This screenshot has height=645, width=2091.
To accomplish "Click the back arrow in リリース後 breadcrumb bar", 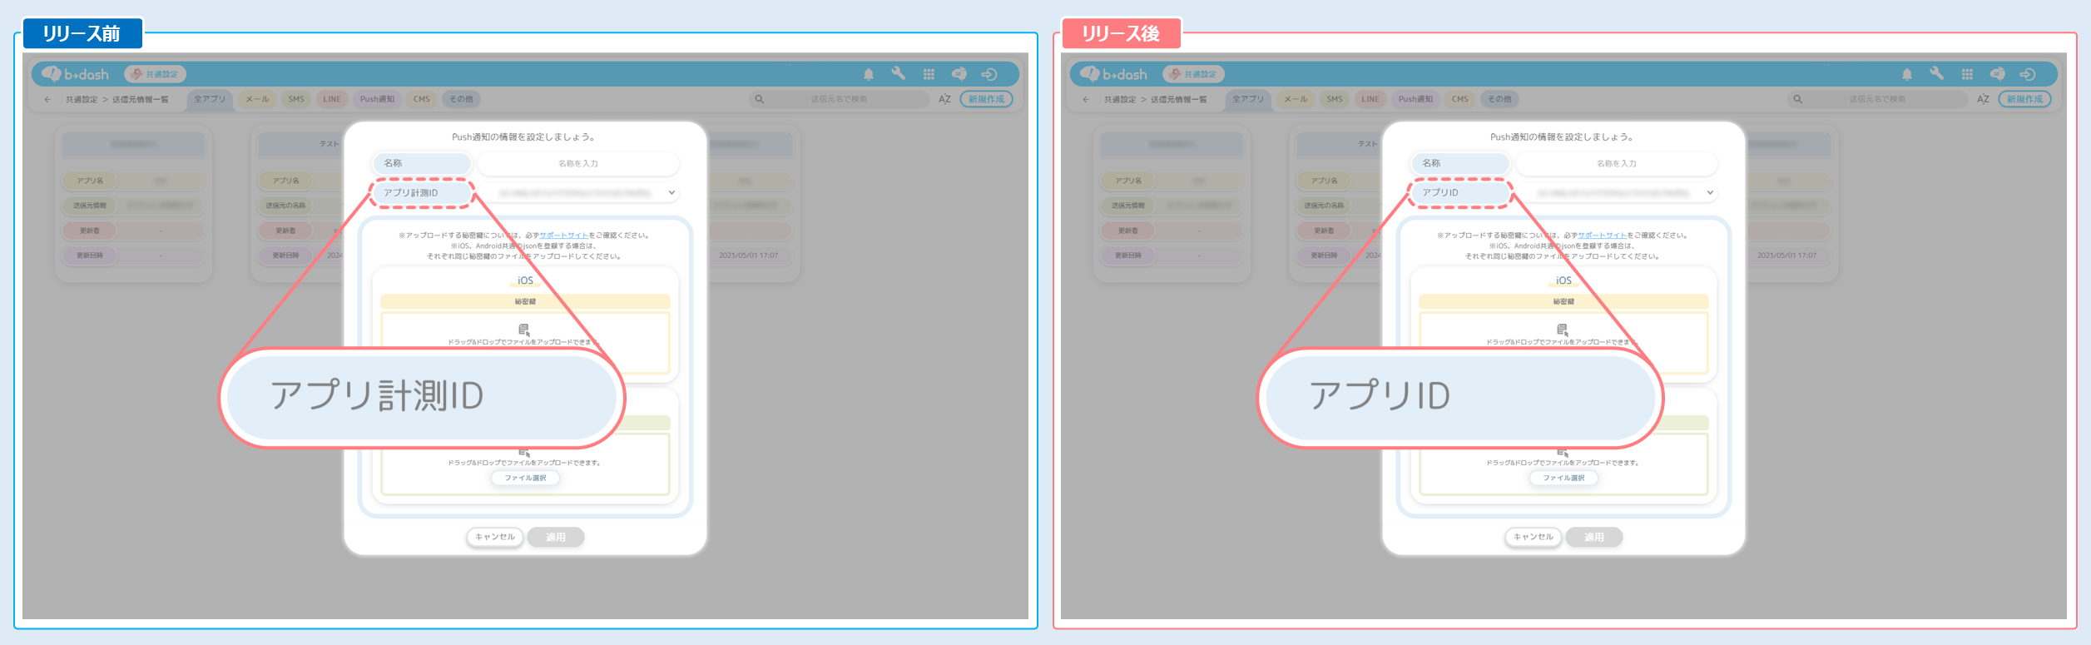I will (x=1086, y=99).
